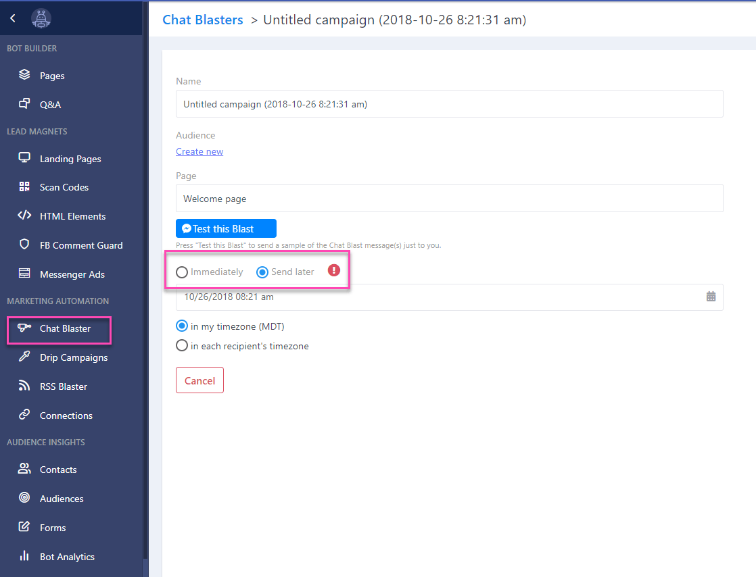This screenshot has width=756, height=577.
Task: Choose the in my timezone (MDT) option
Action: click(182, 326)
